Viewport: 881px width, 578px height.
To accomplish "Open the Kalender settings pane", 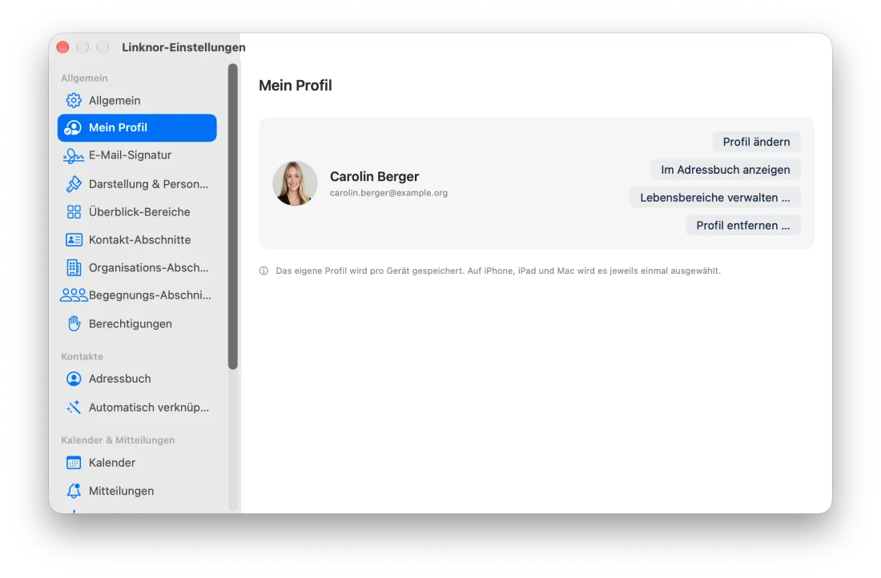I will click(x=137, y=463).
